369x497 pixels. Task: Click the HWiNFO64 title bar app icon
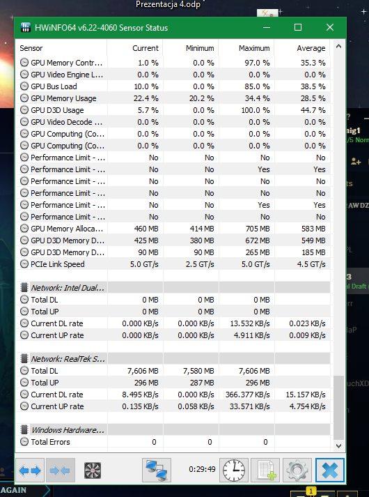point(26,28)
